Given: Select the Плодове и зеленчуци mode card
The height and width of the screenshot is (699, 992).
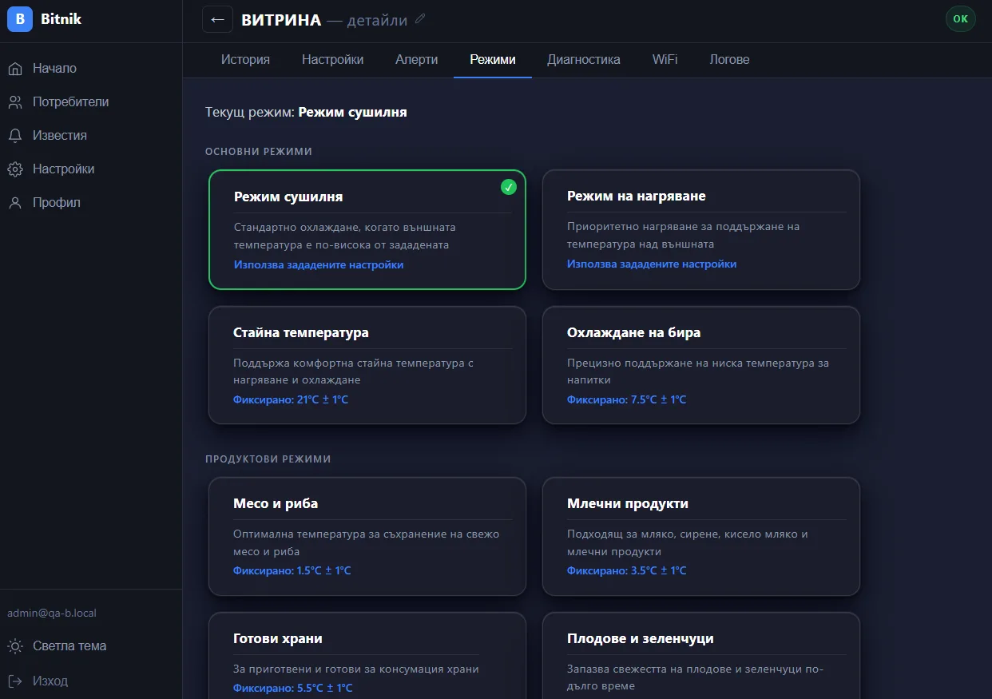Looking at the screenshot, I should point(701,656).
